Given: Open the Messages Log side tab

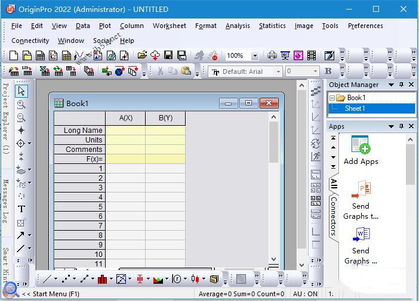Looking at the screenshot, I should [x=5, y=201].
